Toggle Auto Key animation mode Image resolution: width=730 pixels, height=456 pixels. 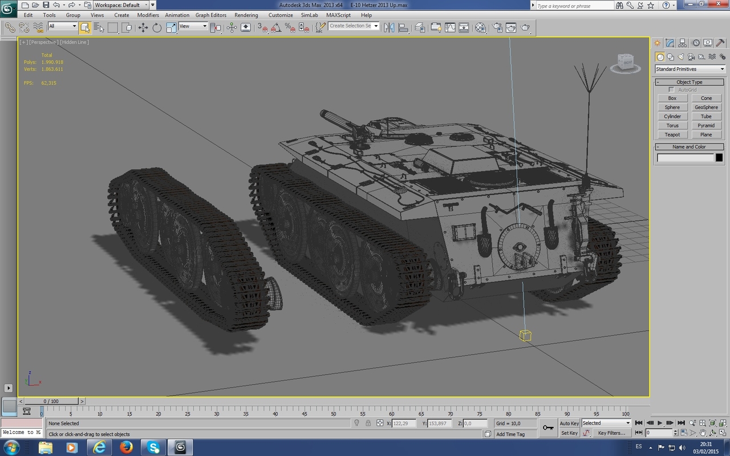[x=569, y=423]
